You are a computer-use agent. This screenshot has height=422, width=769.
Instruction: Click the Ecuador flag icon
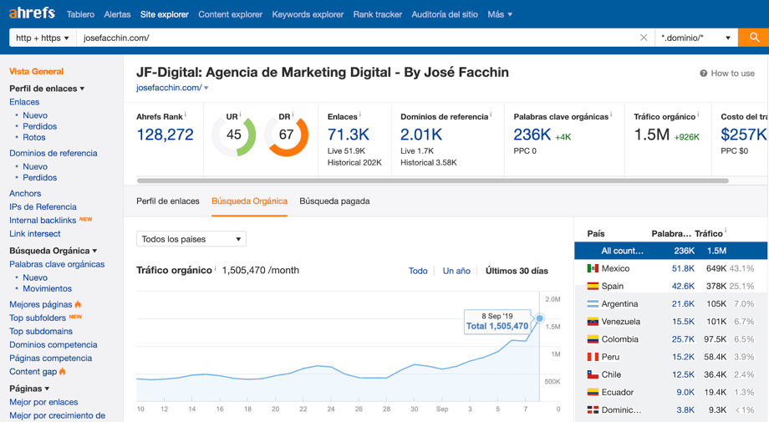coord(593,392)
